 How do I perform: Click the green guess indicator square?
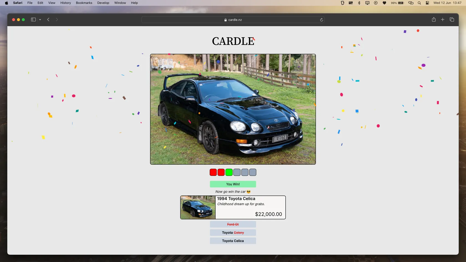[x=229, y=172]
